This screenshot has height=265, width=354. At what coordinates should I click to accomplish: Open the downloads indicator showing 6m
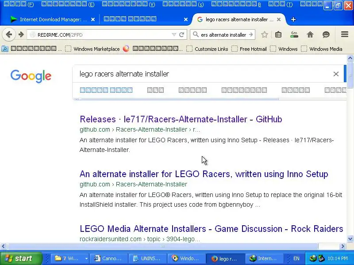[x=294, y=35]
